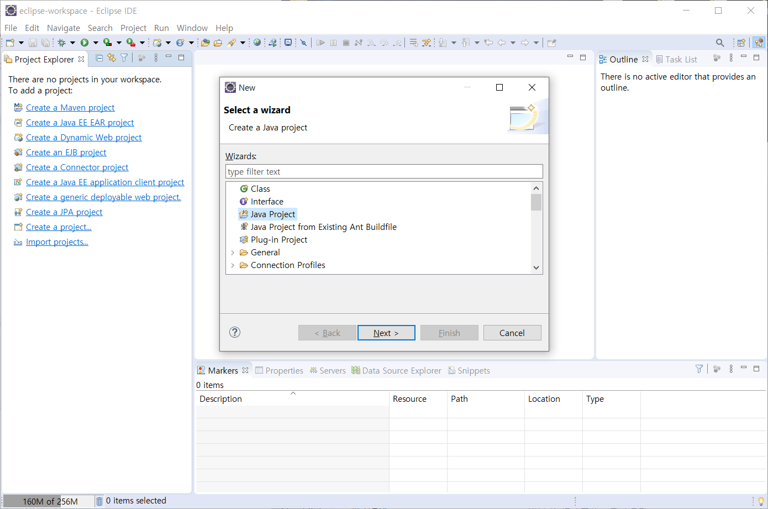Open the Project Explorer view menu dots
The height and width of the screenshot is (509, 768).
click(x=156, y=57)
